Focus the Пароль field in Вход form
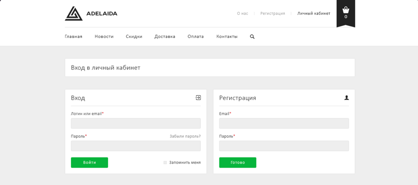 tap(135, 146)
